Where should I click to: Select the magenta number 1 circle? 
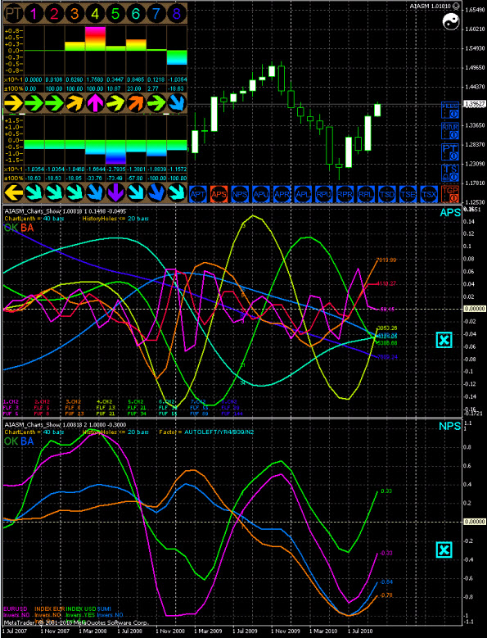pyautogui.click(x=34, y=14)
